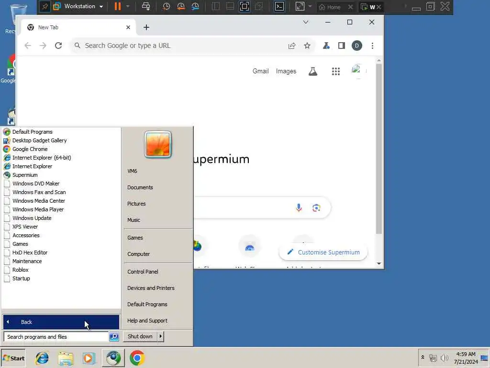Toggle the browser side panel
The height and width of the screenshot is (368, 490).
pyautogui.click(x=342, y=46)
